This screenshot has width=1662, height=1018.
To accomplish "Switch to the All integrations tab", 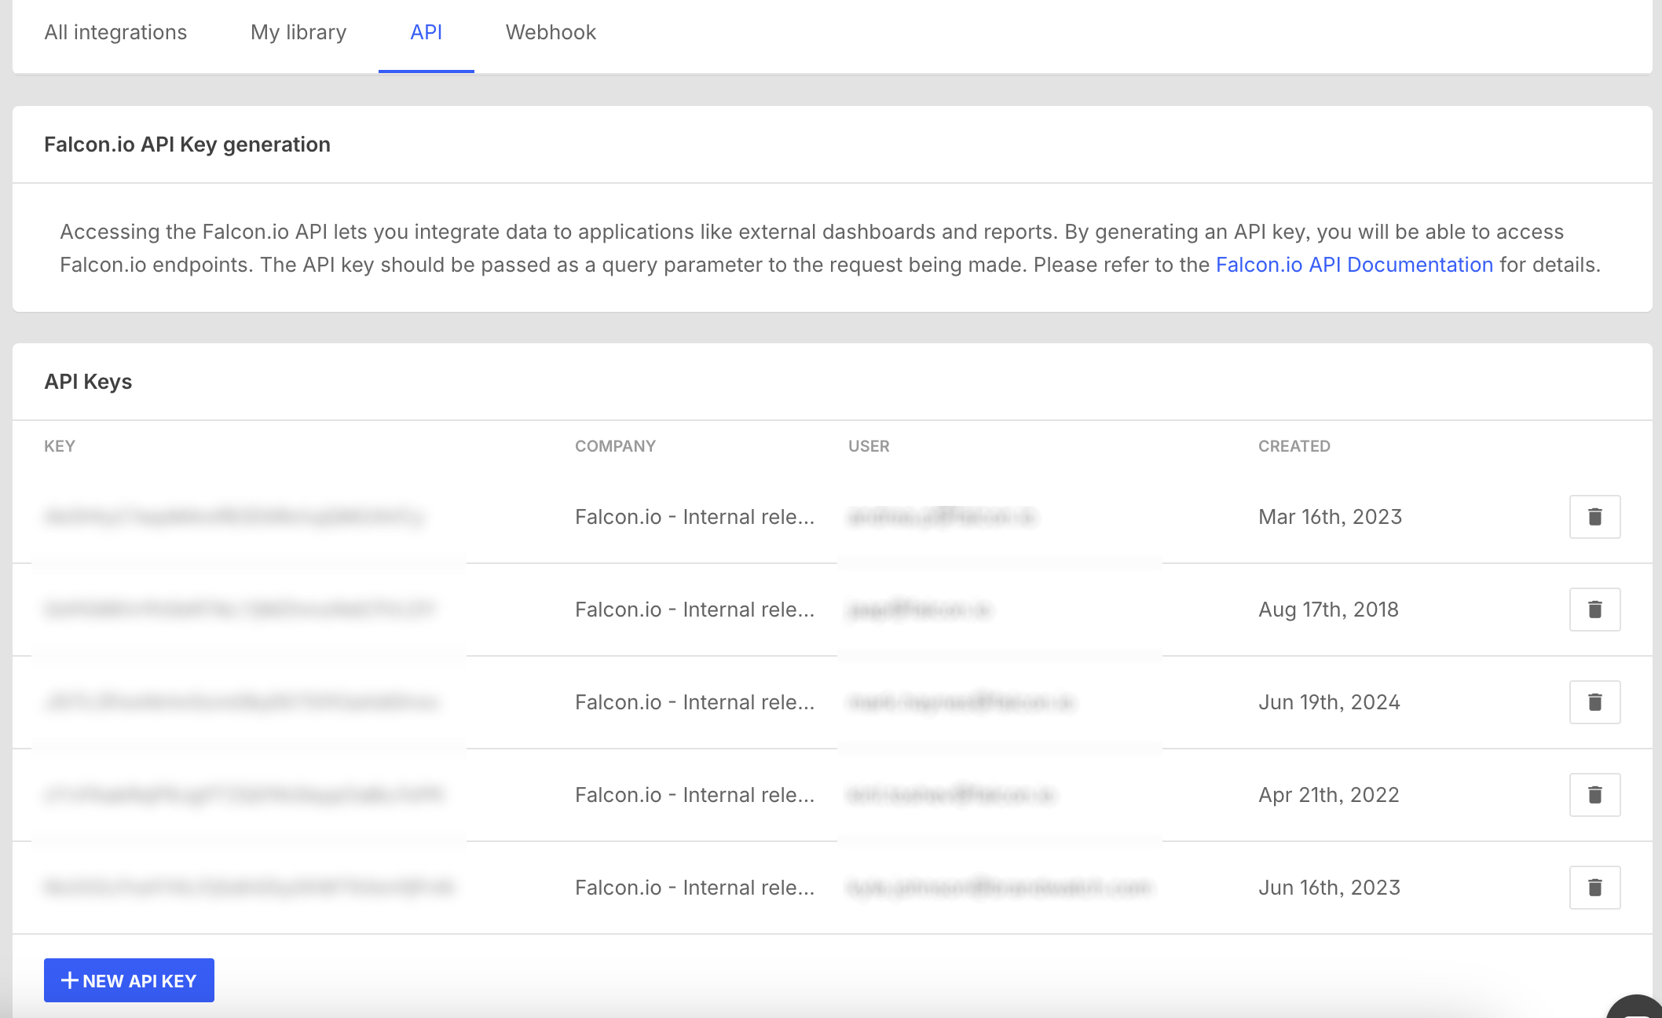I will click(115, 32).
